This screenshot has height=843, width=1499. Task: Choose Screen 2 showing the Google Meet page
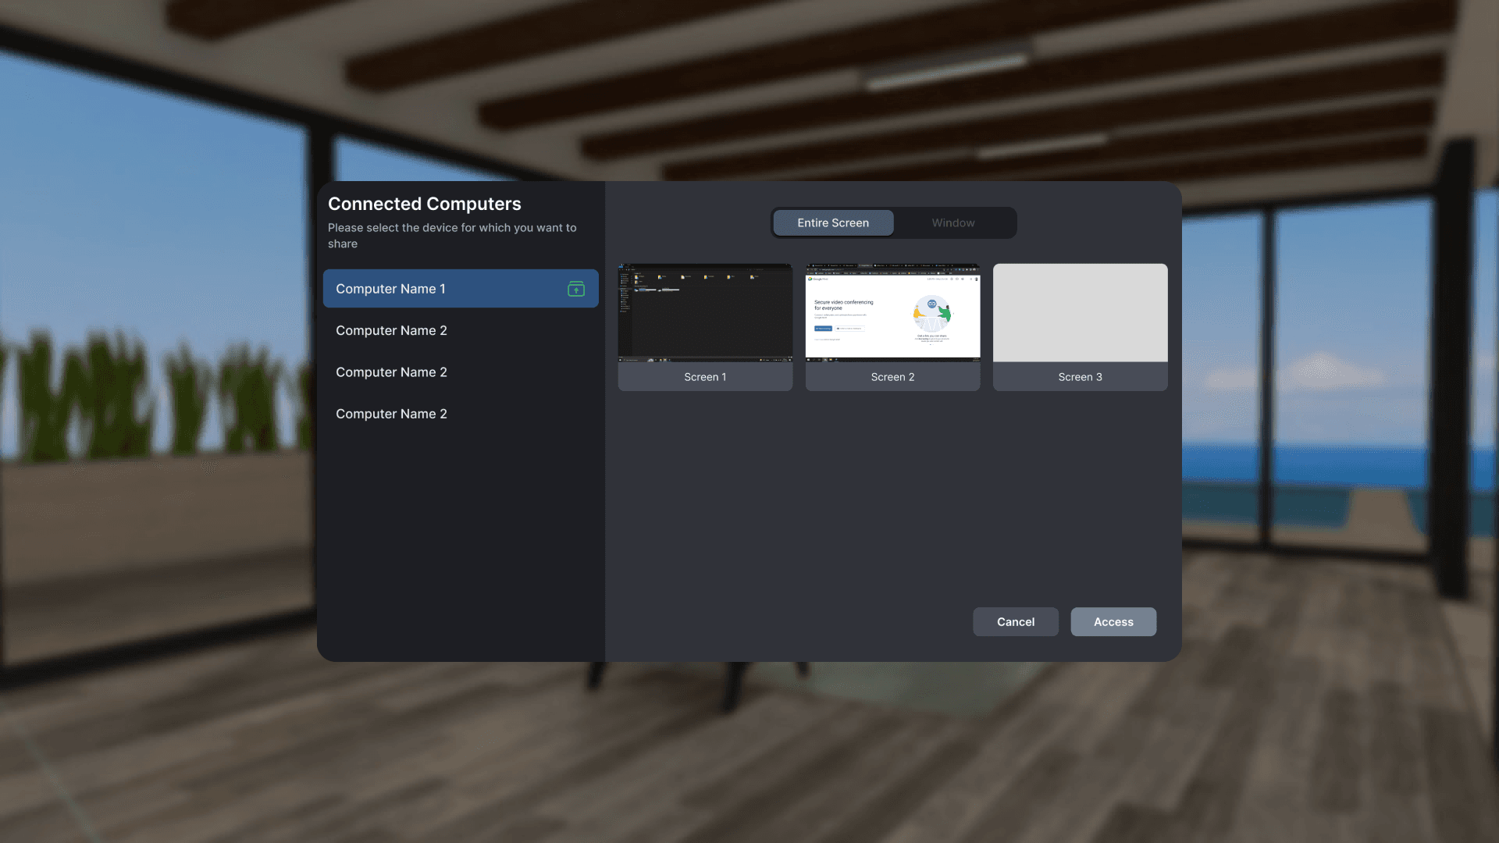pyautogui.click(x=892, y=312)
